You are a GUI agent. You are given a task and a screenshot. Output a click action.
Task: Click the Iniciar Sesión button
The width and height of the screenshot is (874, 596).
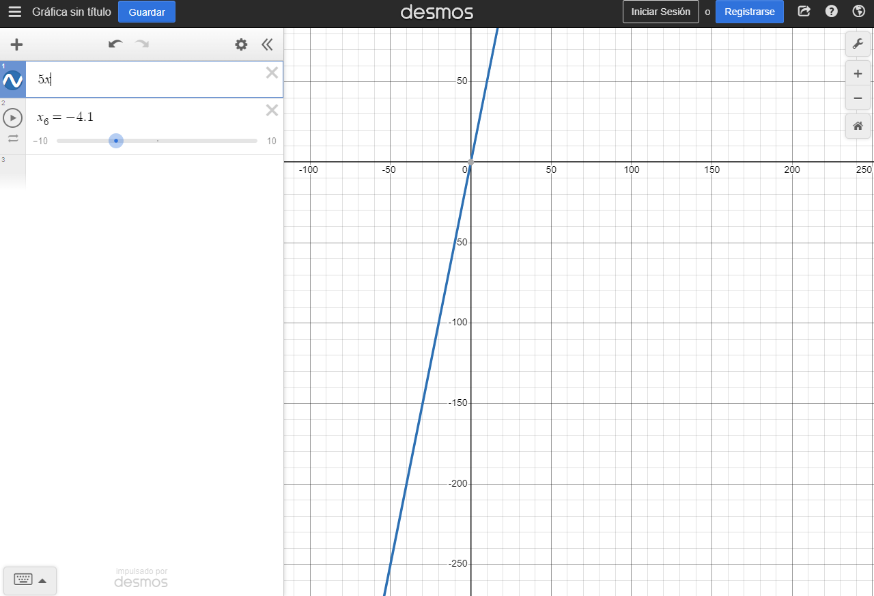point(660,12)
